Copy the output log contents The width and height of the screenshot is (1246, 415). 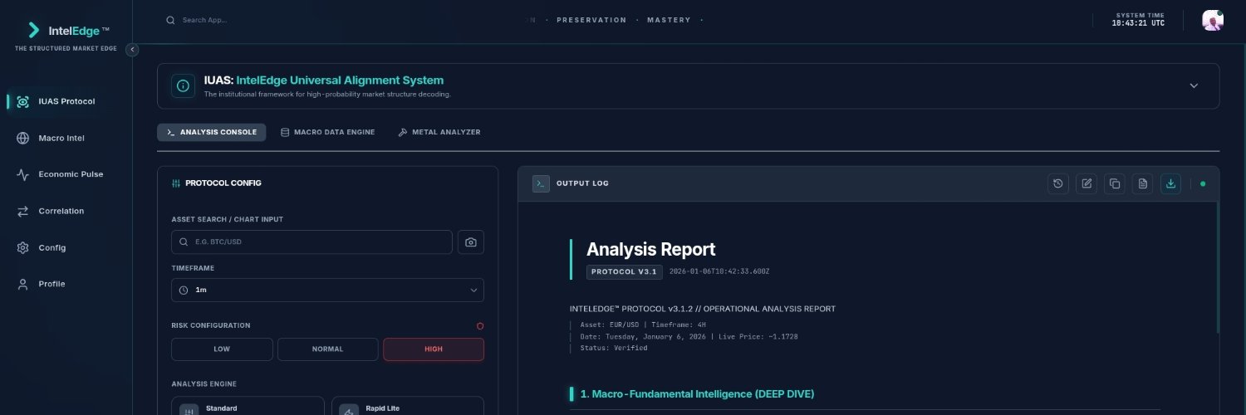pos(1114,183)
